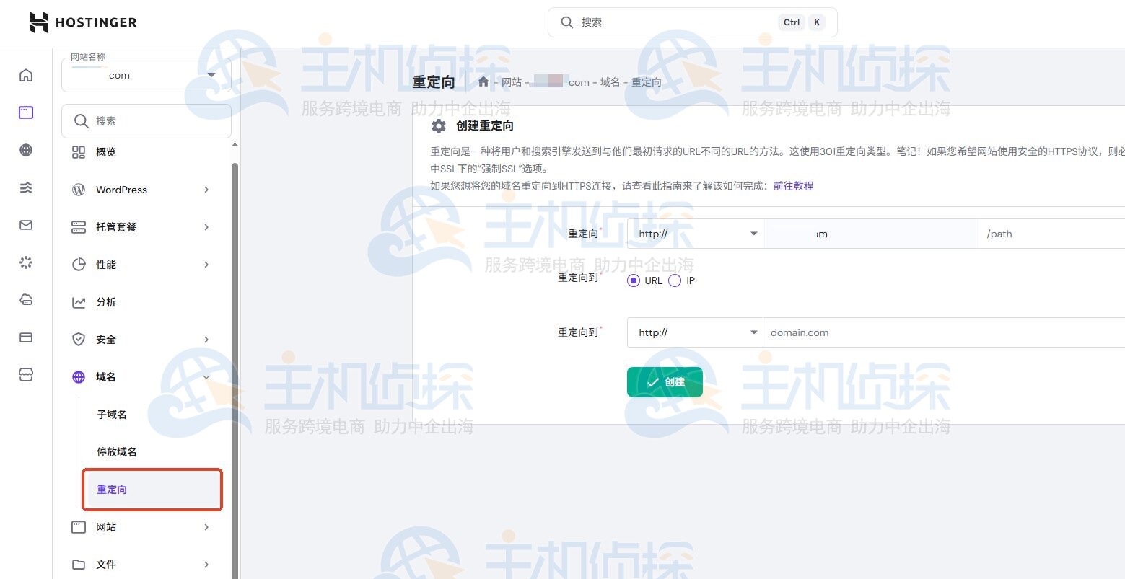Select the URL radio button
This screenshot has height=579, width=1125.
pyautogui.click(x=633, y=280)
